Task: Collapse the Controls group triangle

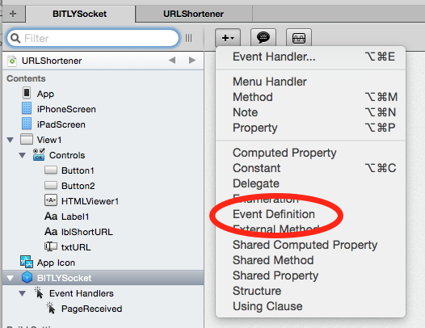Action: coord(23,155)
